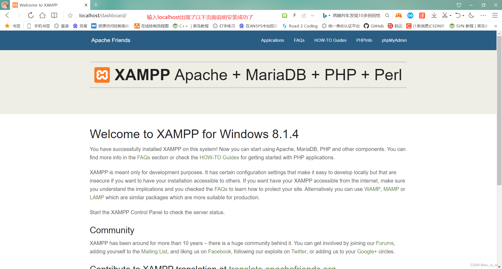Bookmark this page using the star

pos(70,15)
